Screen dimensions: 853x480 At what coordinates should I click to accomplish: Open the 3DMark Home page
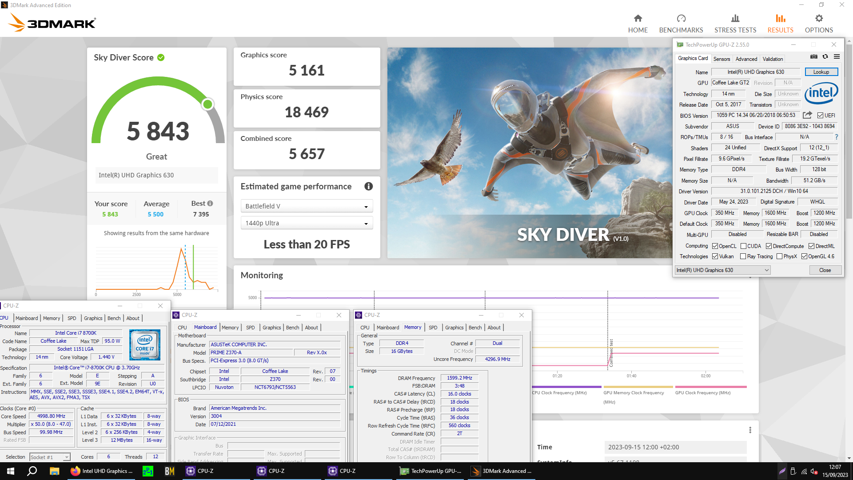638,24
